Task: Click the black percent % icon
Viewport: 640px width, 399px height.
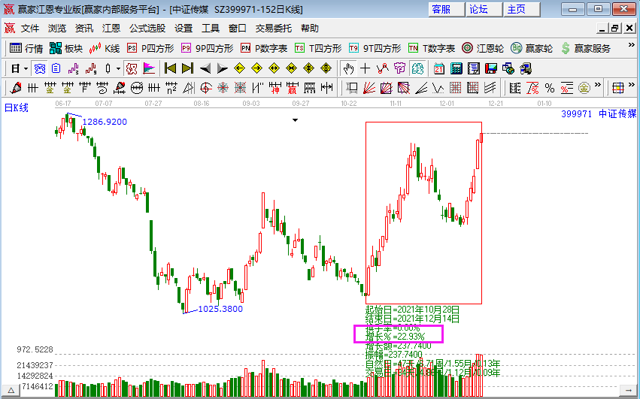Action: 550,88
